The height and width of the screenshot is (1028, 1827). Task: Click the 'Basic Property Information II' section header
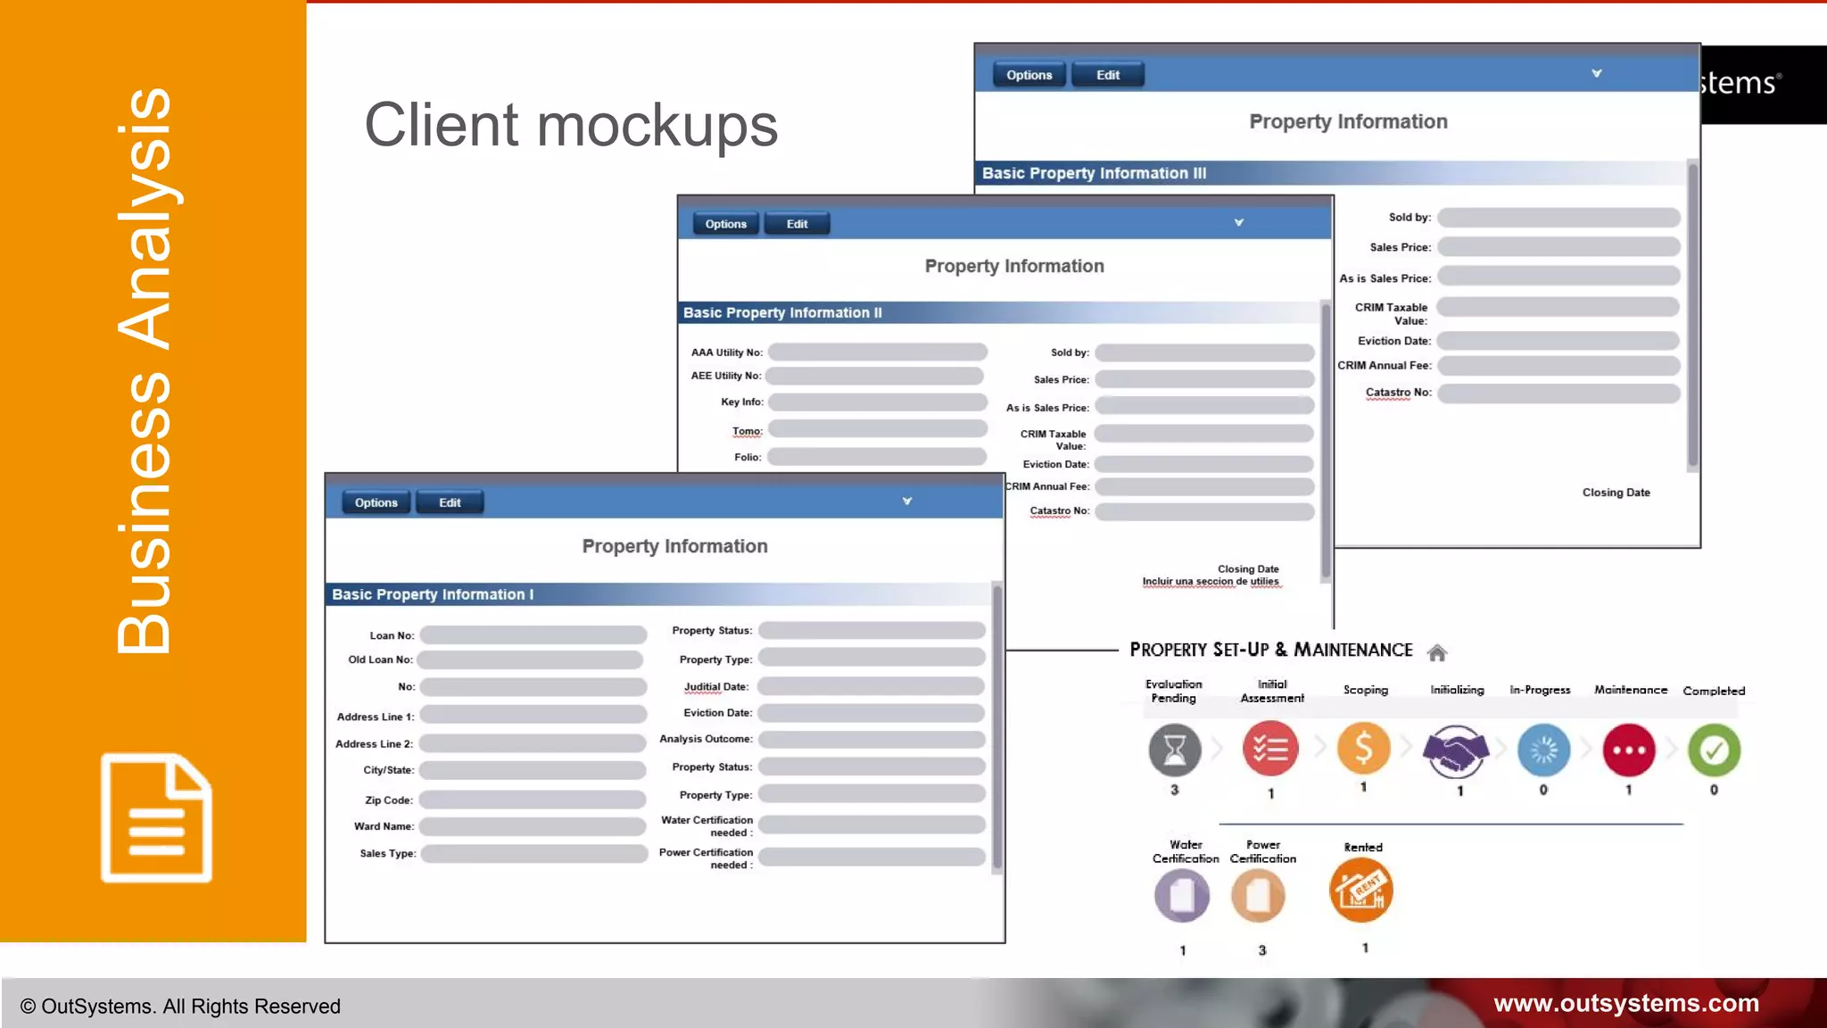pyautogui.click(x=782, y=312)
